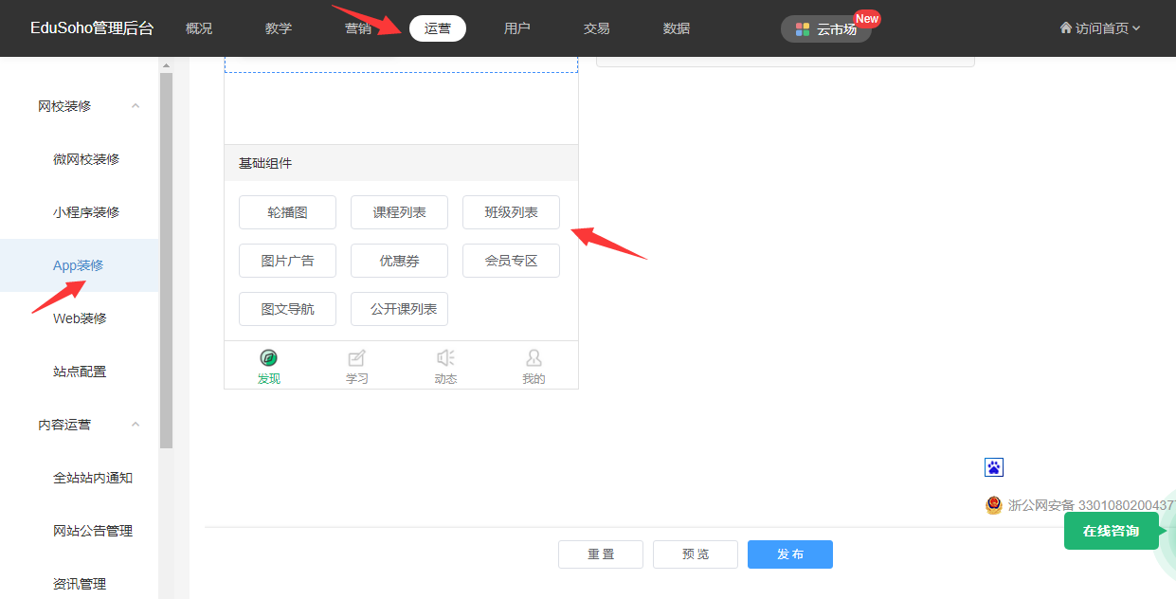
Task: Add the 优惠券 component
Action: 399,261
